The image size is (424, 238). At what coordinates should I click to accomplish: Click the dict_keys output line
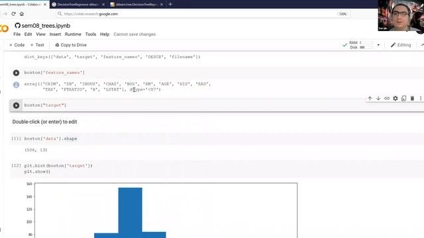point(112,57)
